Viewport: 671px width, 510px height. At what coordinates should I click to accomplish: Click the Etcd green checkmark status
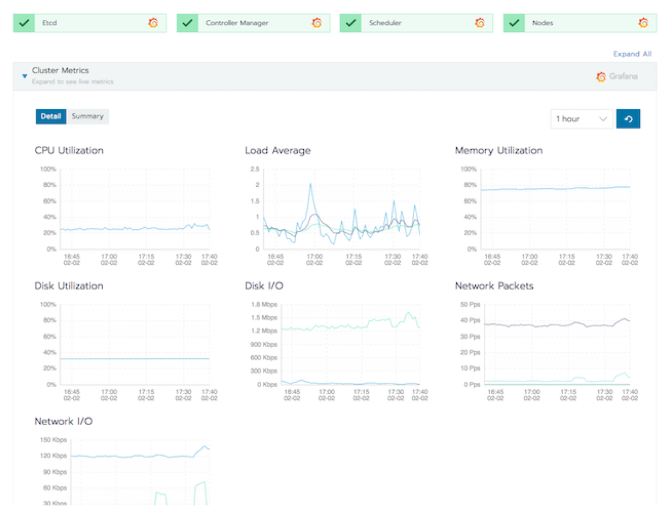point(24,23)
